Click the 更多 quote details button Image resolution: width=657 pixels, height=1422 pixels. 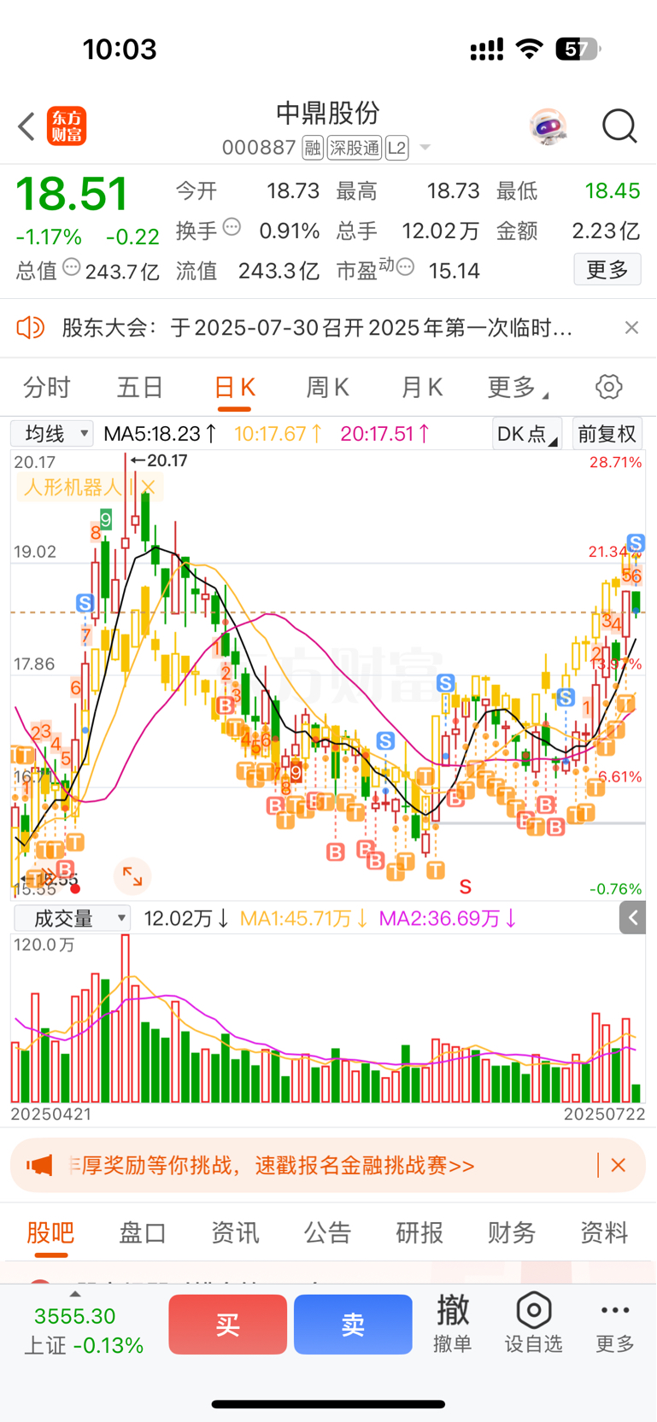coord(607,270)
